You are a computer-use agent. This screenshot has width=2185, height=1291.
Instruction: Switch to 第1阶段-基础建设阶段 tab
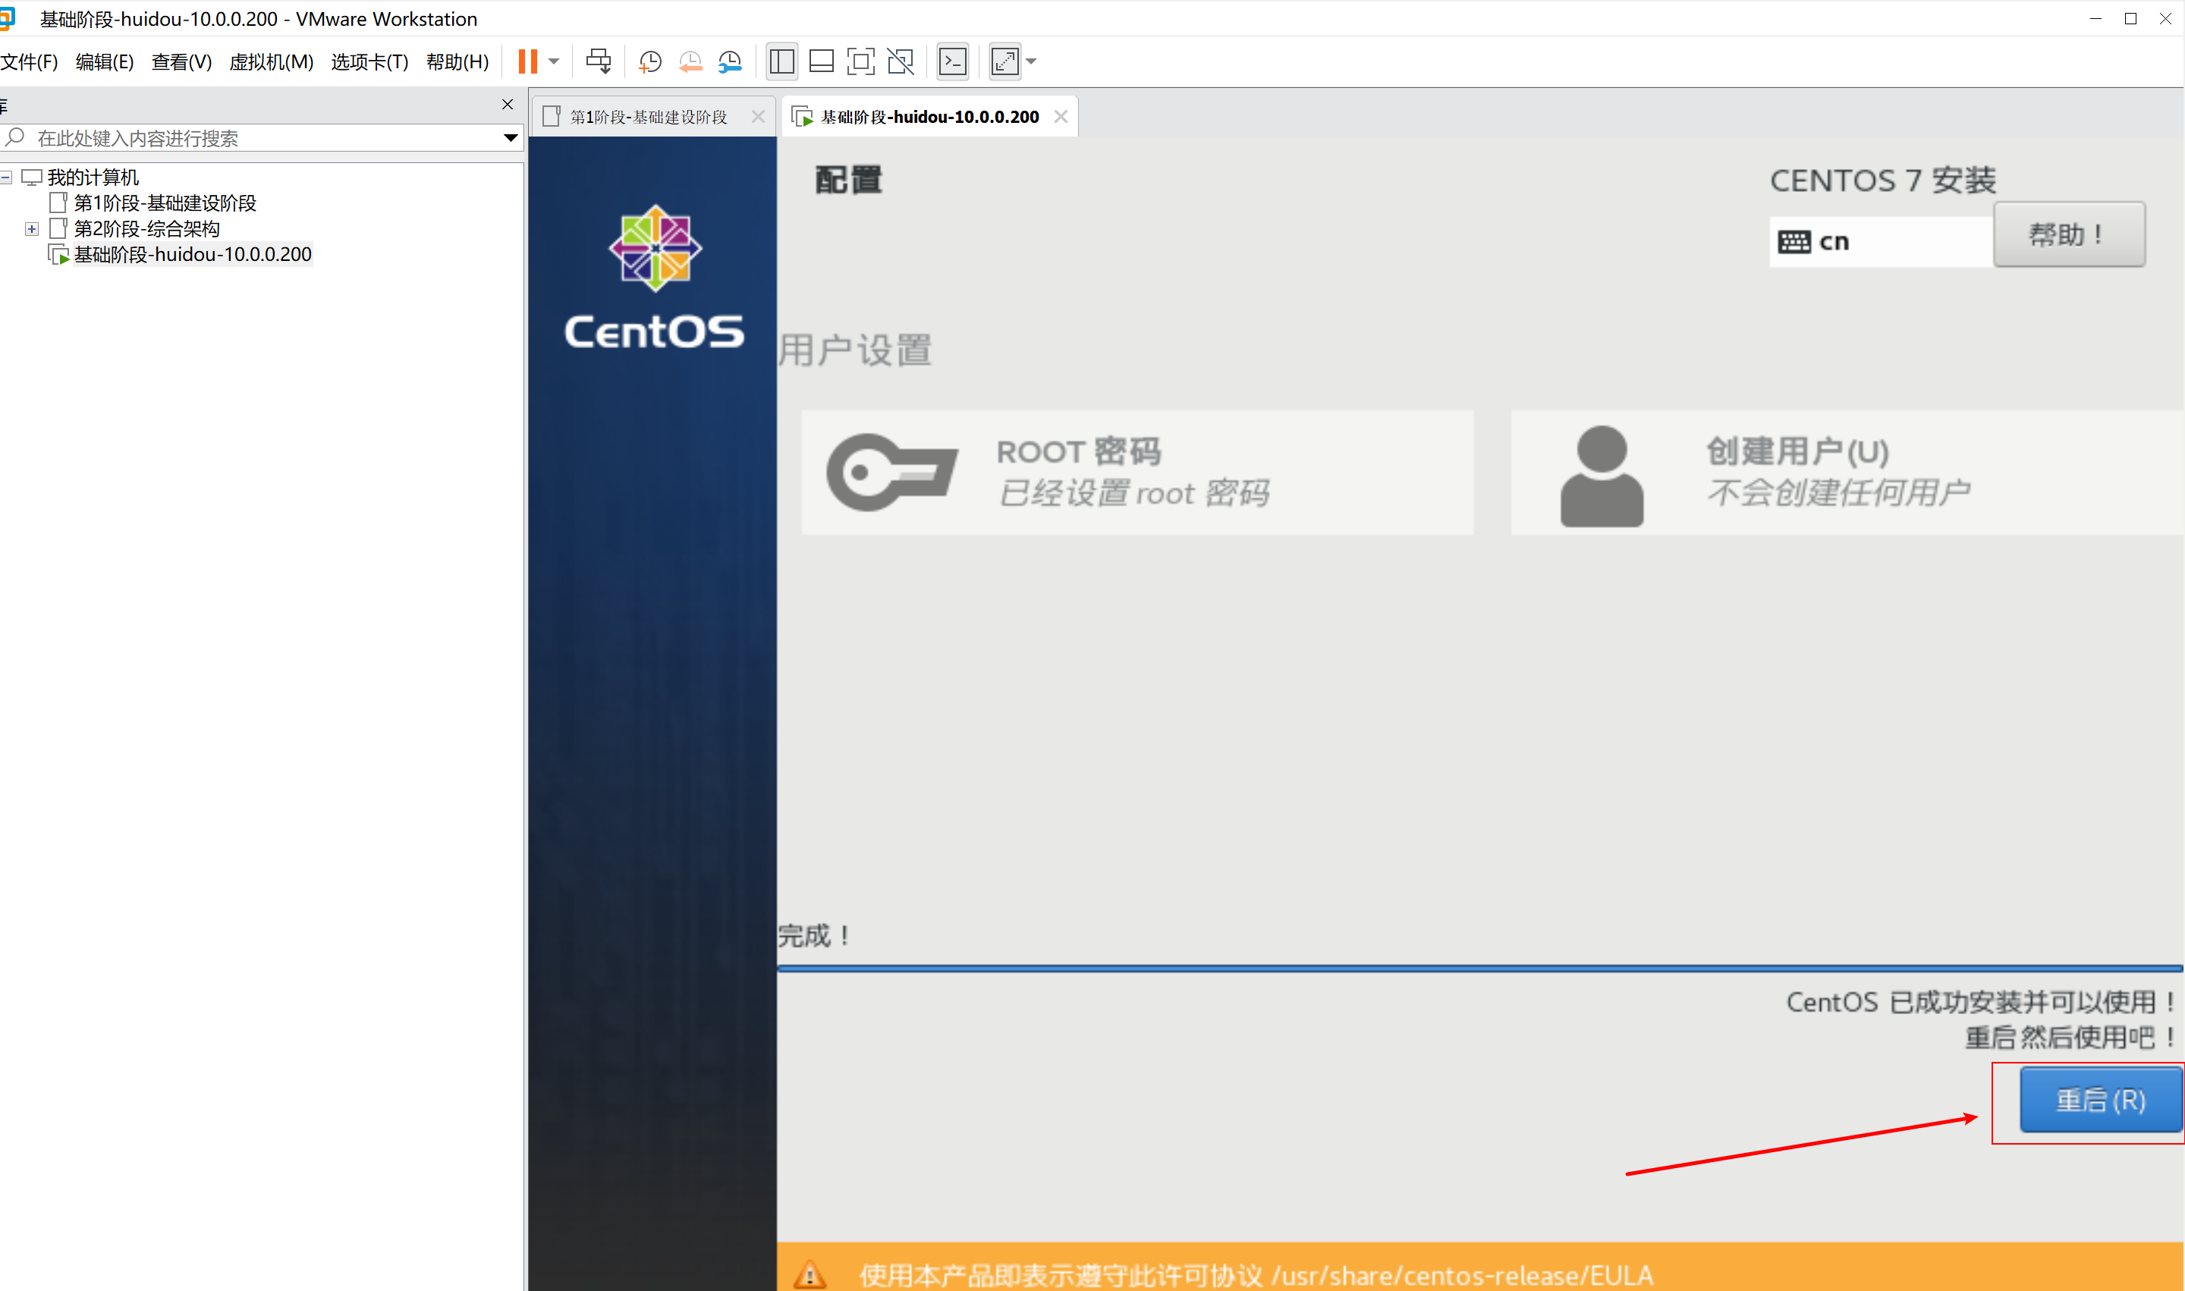[647, 117]
